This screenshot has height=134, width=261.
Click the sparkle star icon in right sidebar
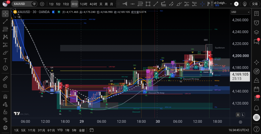256,62
